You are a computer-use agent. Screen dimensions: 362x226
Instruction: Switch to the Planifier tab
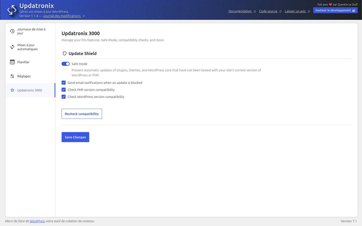point(30,62)
